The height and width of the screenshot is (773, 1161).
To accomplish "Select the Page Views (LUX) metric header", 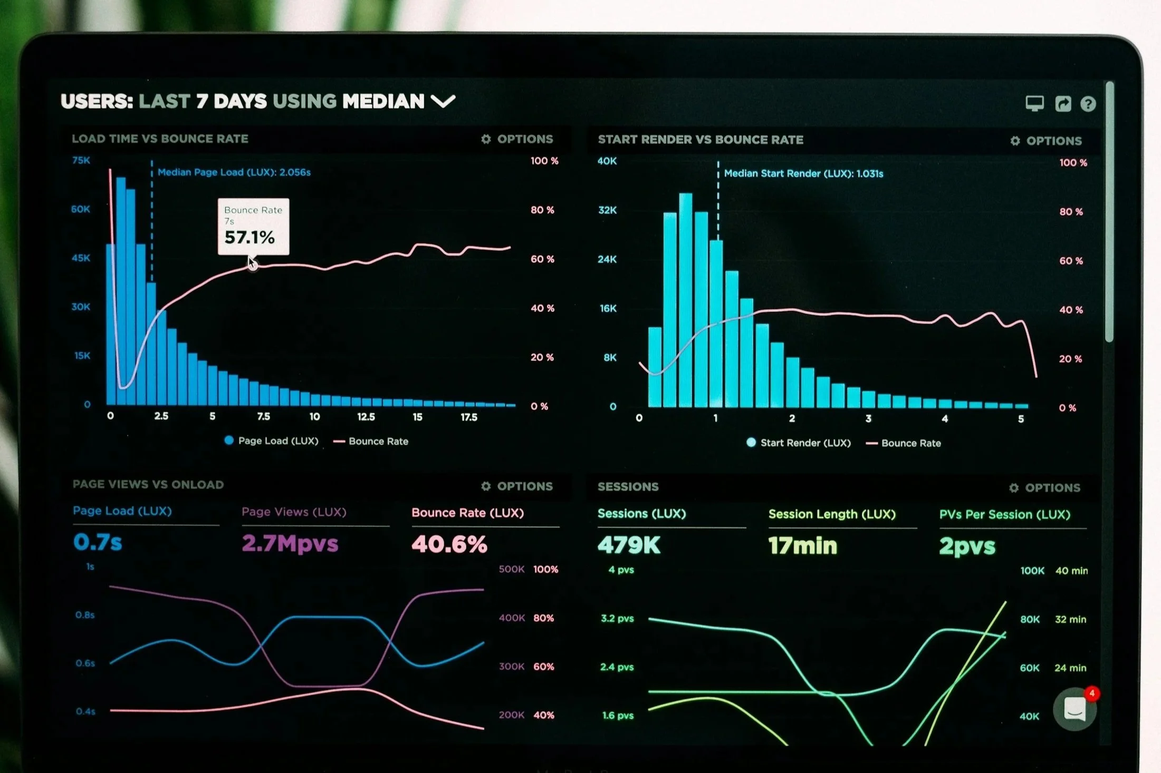I will coord(294,512).
